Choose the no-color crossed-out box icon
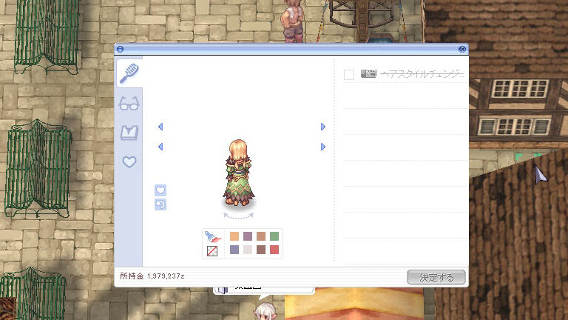This screenshot has height=320, width=568. tap(212, 250)
